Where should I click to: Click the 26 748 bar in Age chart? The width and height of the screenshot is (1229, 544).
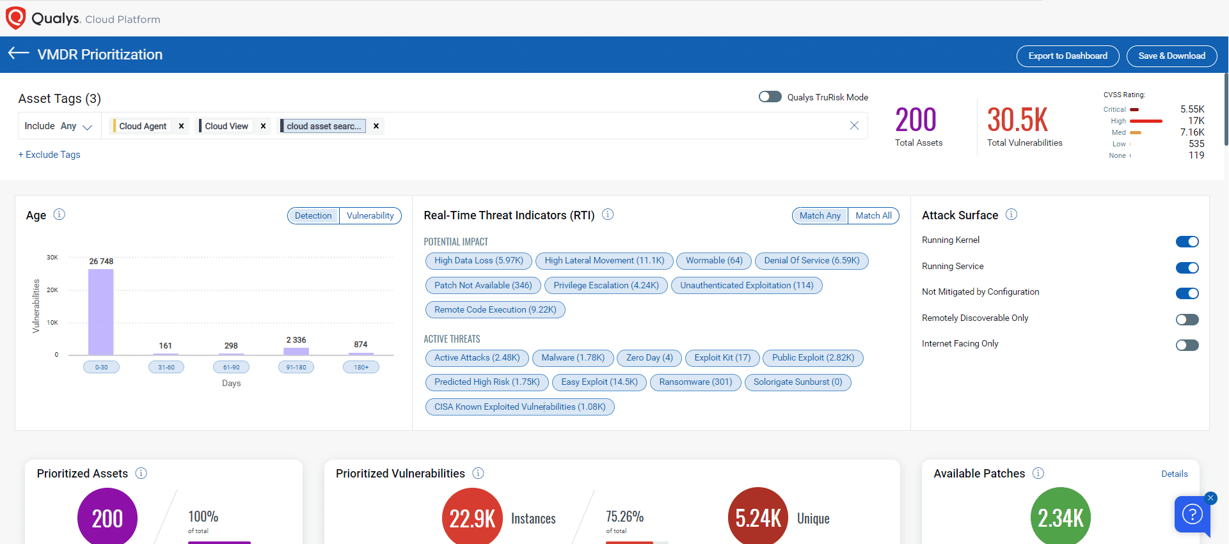click(x=101, y=312)
